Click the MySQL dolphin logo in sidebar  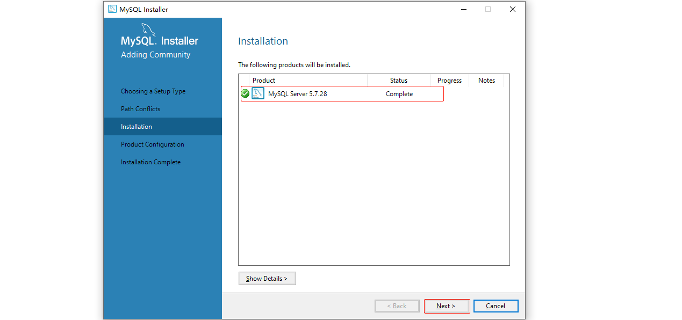point(149,29)
